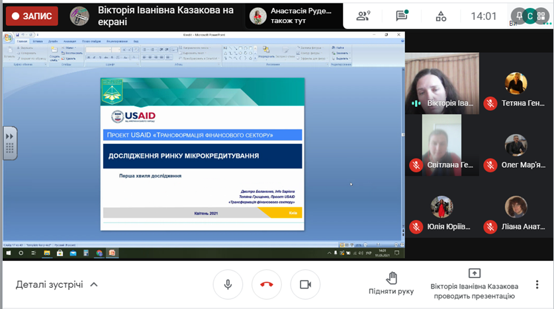Viewport: 554px width, 309px height.
Task: Open the Рецензирование tab in PowerPoint
Action: click(x=117, y=41)
